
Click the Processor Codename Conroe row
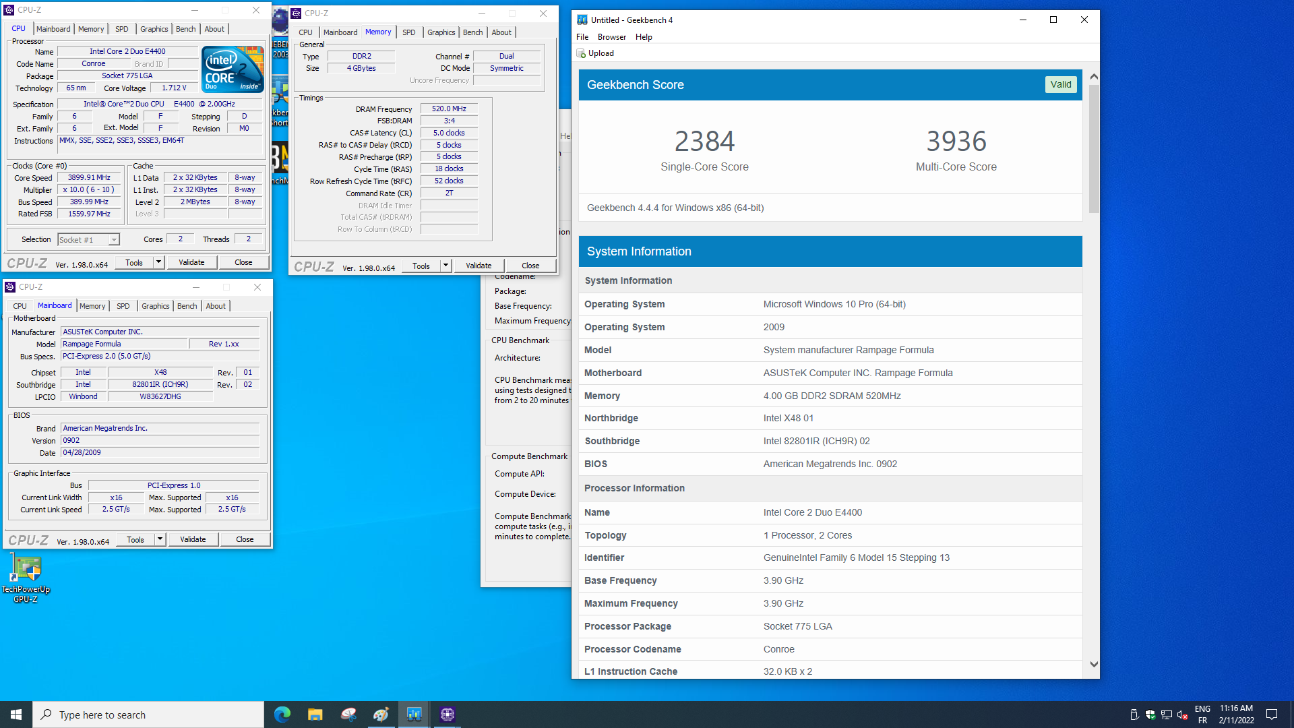pyautogui.click(x=830, y=649)
